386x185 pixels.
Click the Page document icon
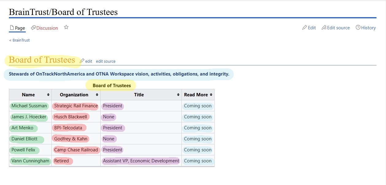tap(12, 28)
